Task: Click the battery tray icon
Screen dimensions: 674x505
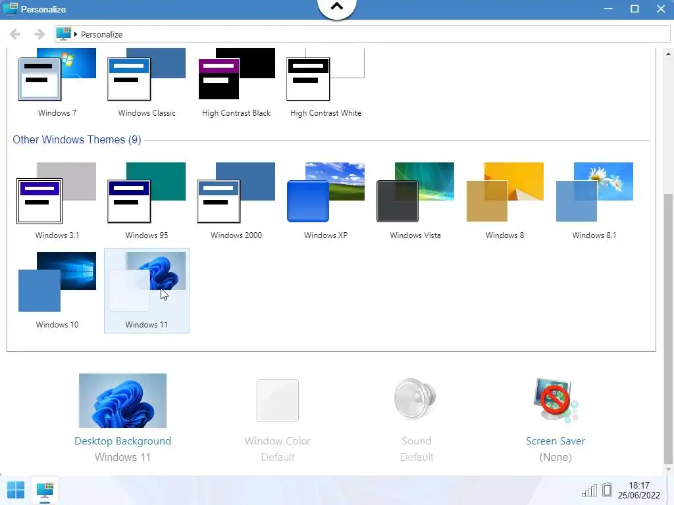Action: [607, 489]
